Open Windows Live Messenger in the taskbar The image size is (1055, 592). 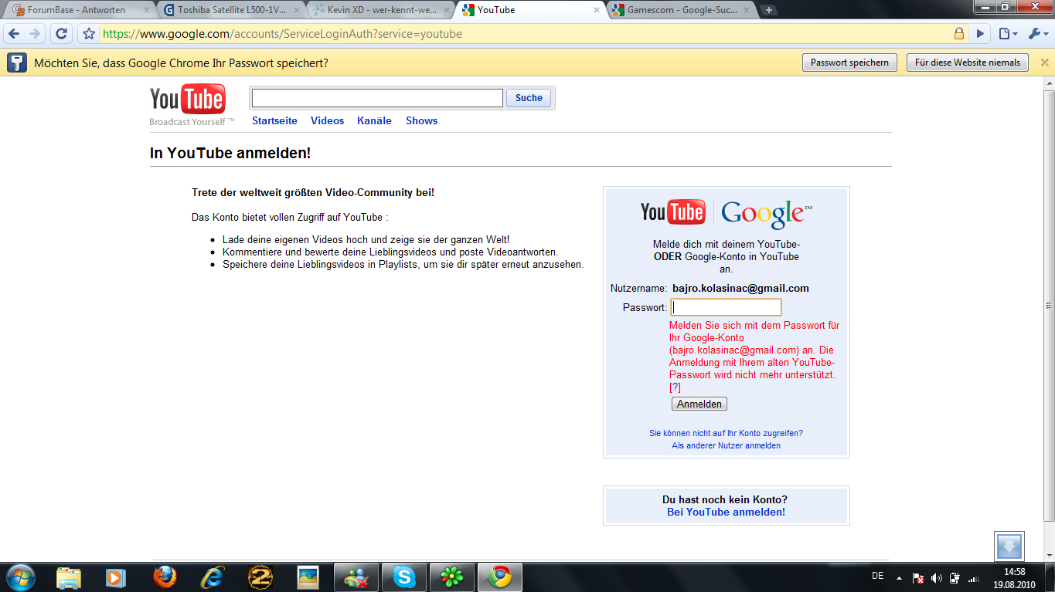[x=356, y=577]
